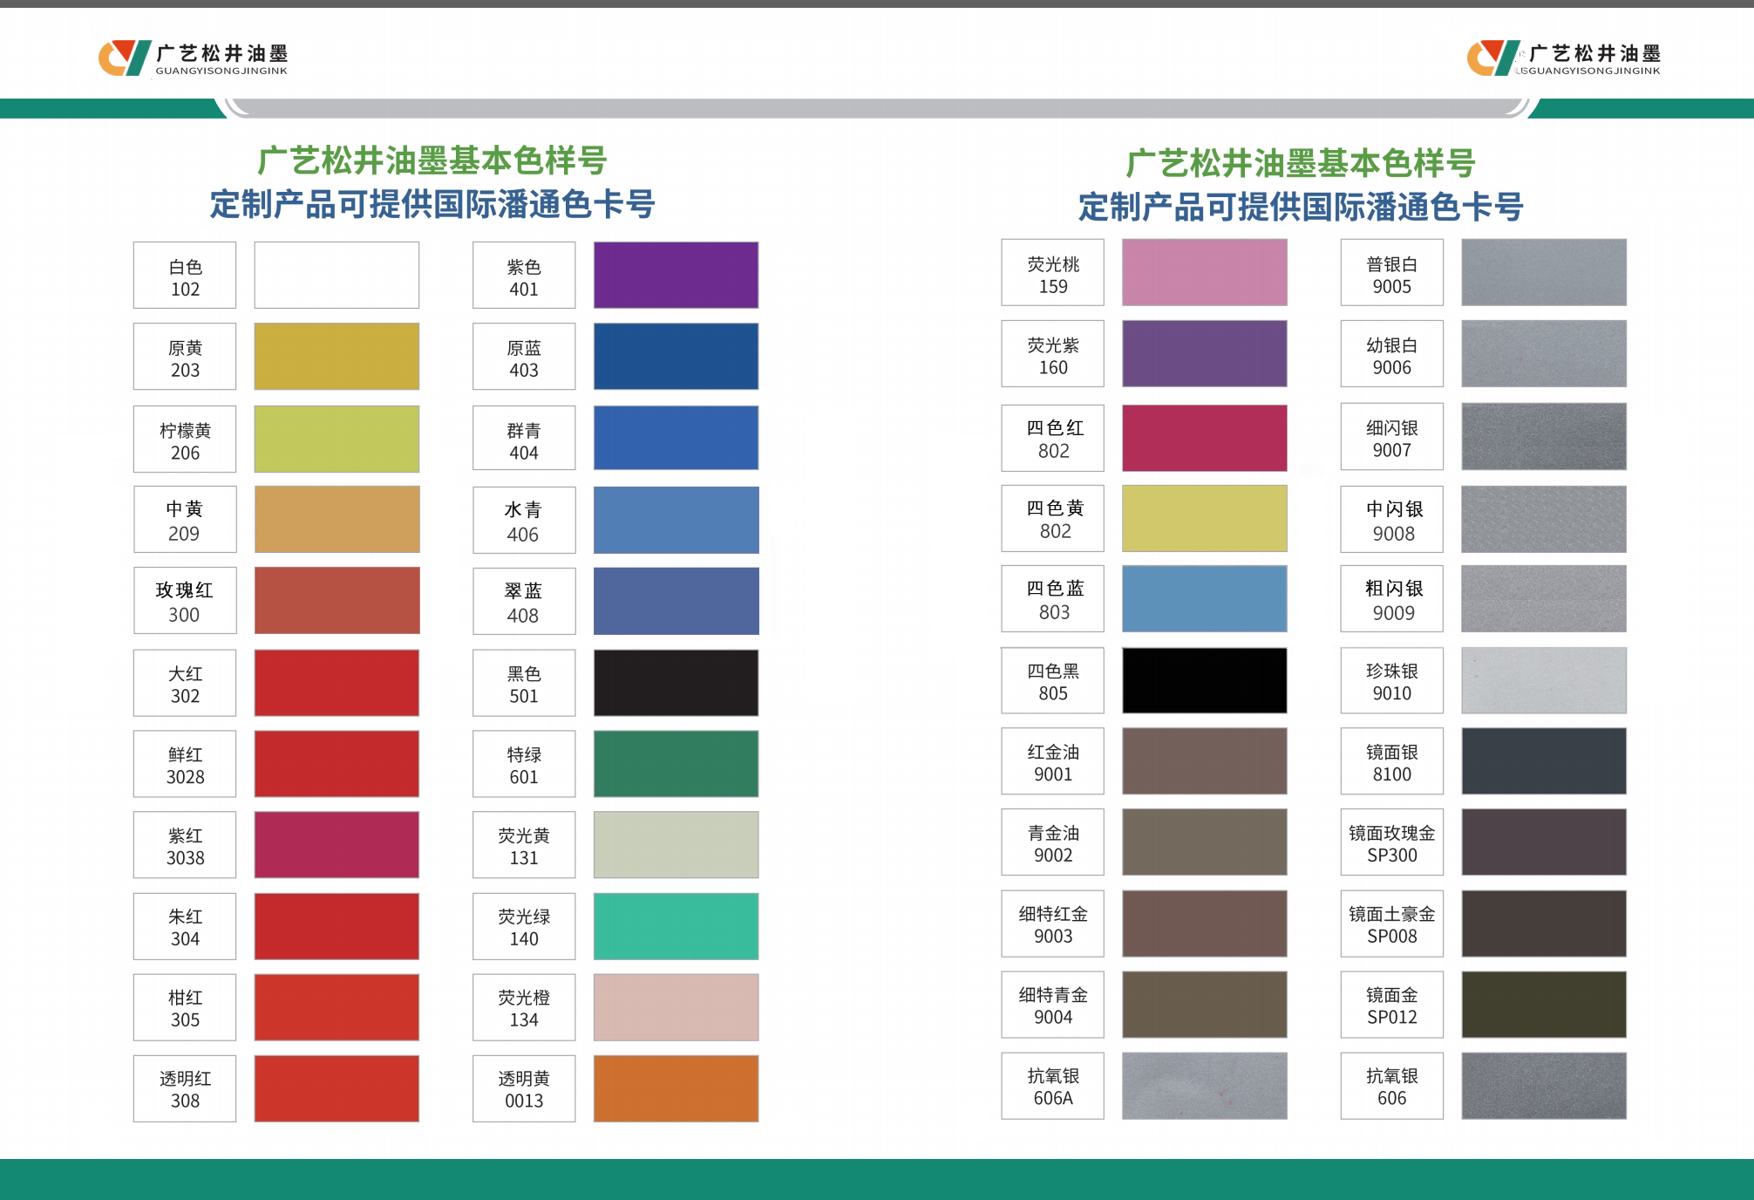The image size is (1754, 1200).
Task: Click the 抗氧银 606A label box
Action: (1053, 1086)
